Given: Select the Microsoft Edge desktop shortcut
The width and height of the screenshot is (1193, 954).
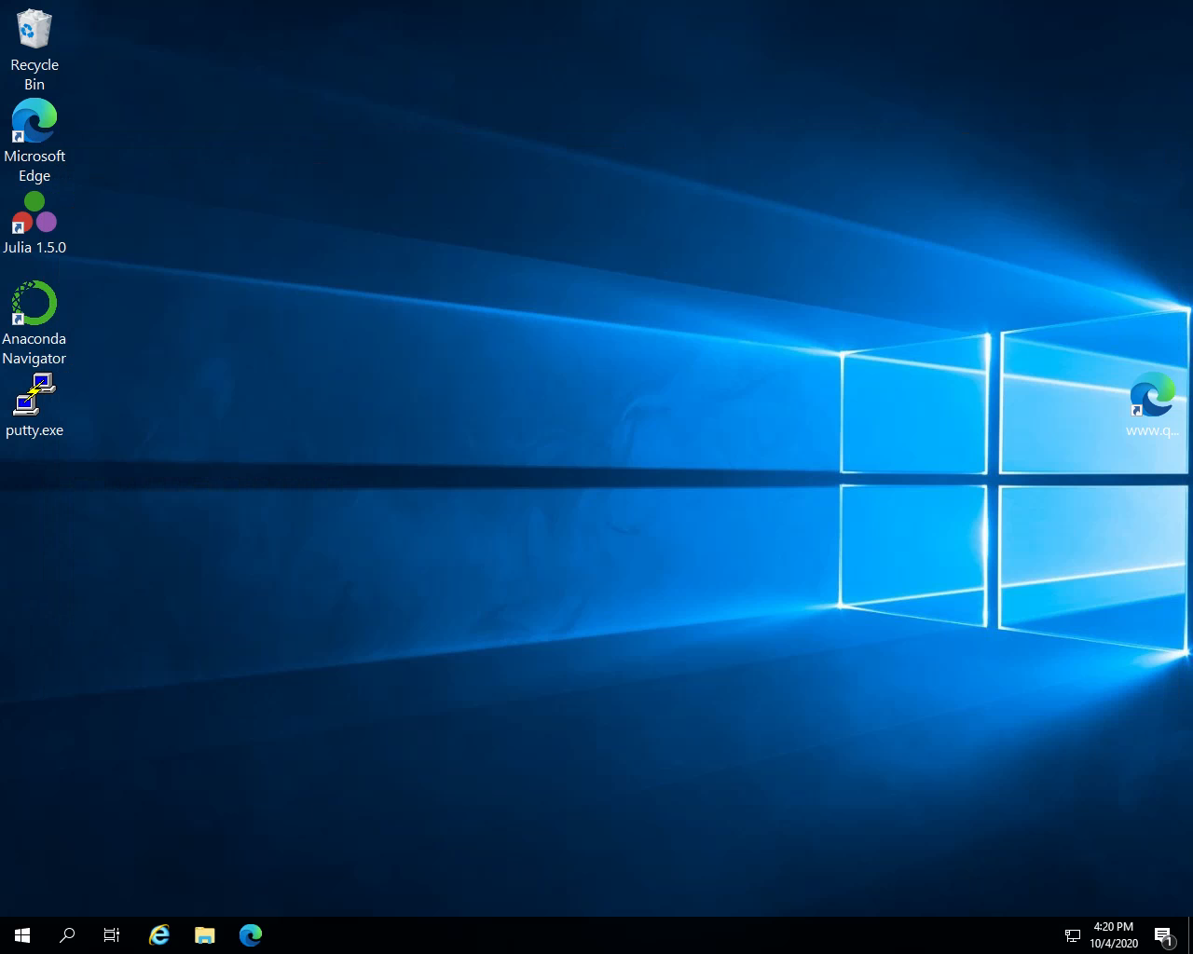Looking at the screenshot, I should [34, 140].
